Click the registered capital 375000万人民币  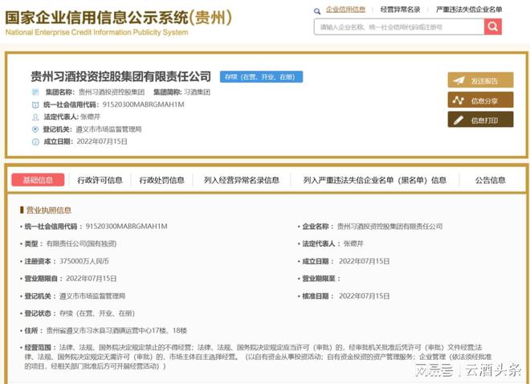click(84, 261)
